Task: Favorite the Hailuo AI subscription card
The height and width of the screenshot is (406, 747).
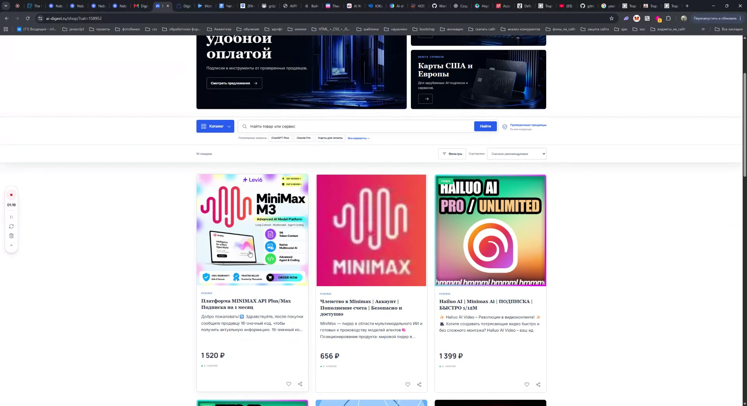Action: pyautogui.click(x=527, y=385)
